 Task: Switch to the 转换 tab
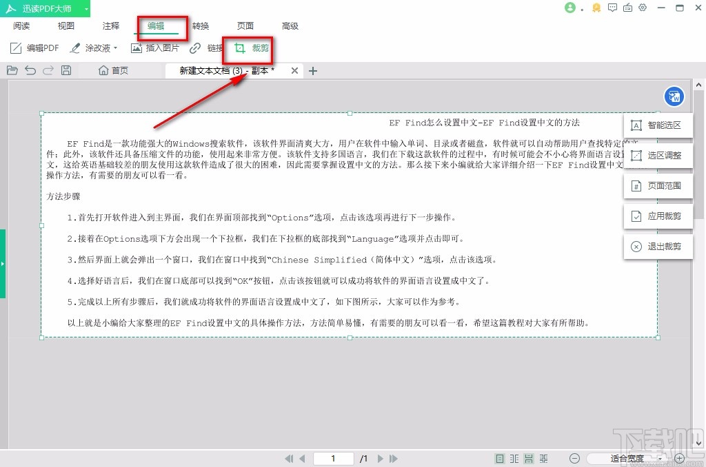[x=201, y=26]
